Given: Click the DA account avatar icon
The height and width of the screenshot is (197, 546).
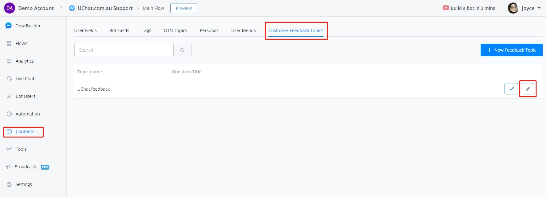Looking at the screenshot, I should (9, 8).
